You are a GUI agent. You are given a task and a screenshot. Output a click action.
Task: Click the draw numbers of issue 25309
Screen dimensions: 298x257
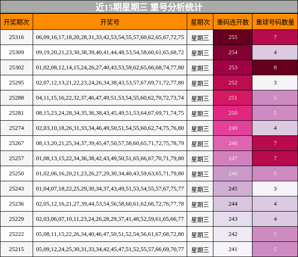[x=110, y=52]
